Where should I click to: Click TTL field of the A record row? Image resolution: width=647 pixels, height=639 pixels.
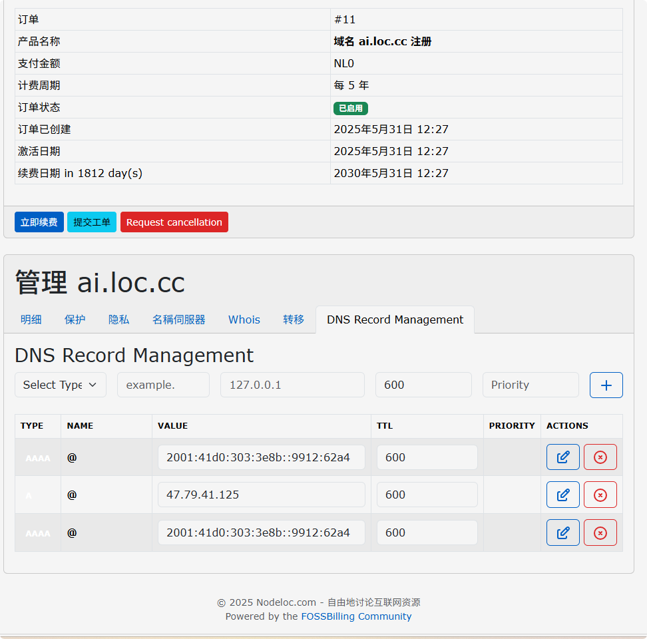coord(427,495)
